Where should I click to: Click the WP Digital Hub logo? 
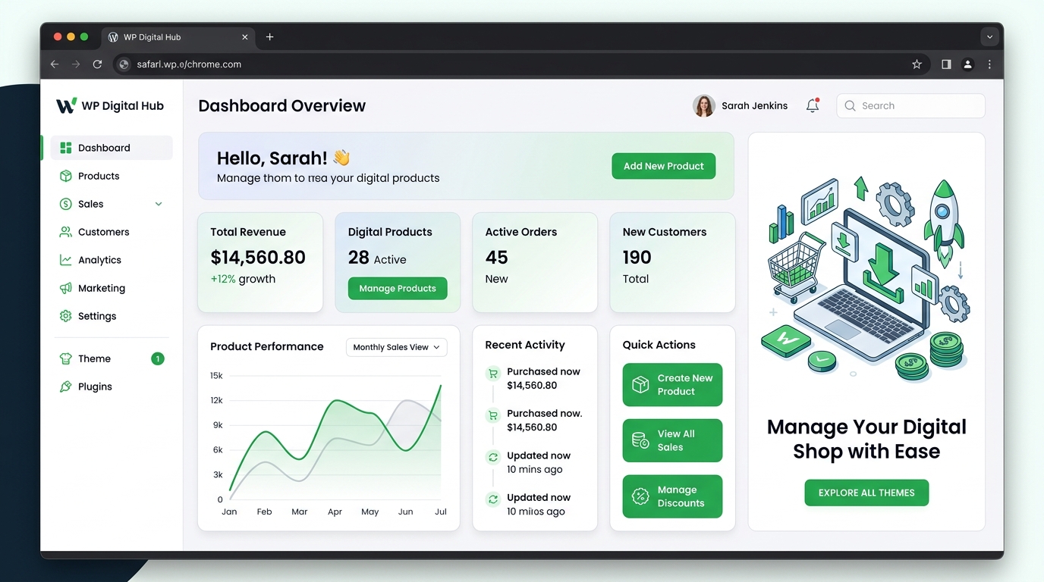110,105
